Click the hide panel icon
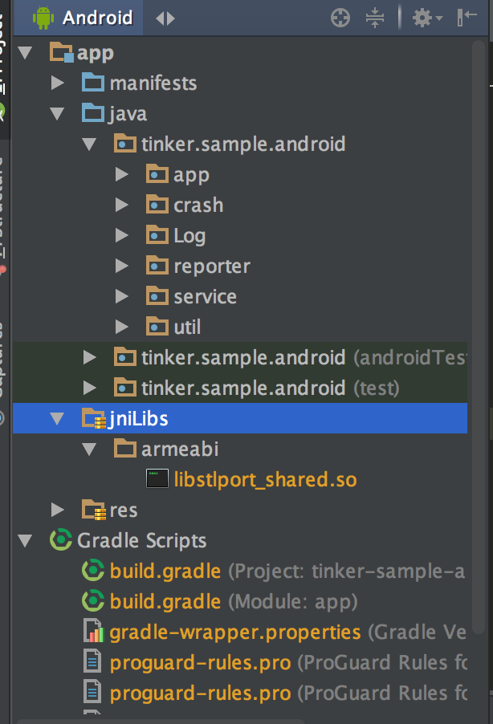 coord(467,18)
